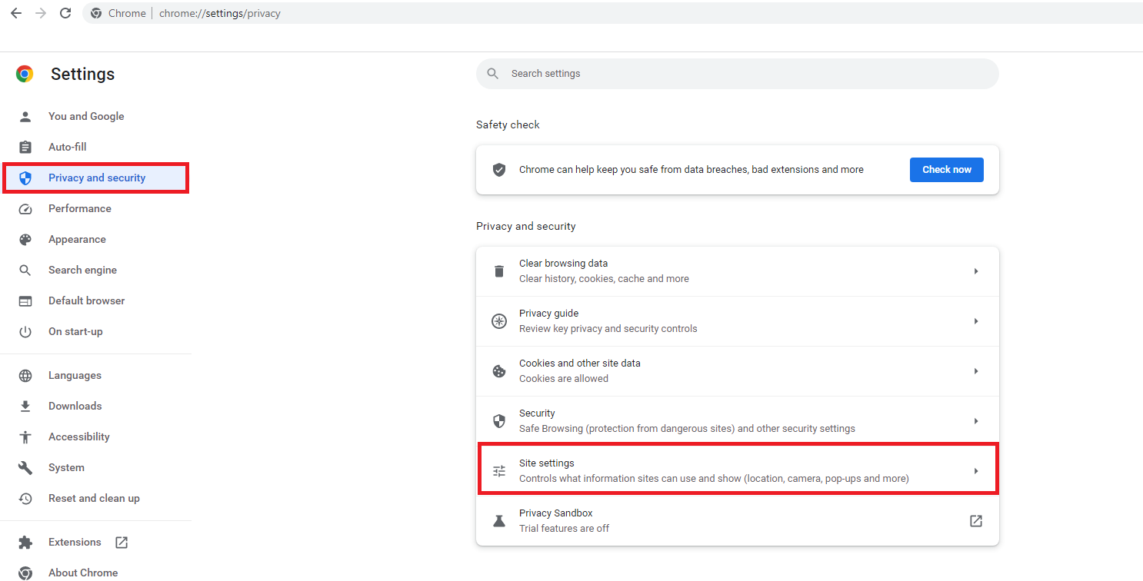Select Downloads in the sidebar
Screen dimensions: 1143x581
pos(75,407)
